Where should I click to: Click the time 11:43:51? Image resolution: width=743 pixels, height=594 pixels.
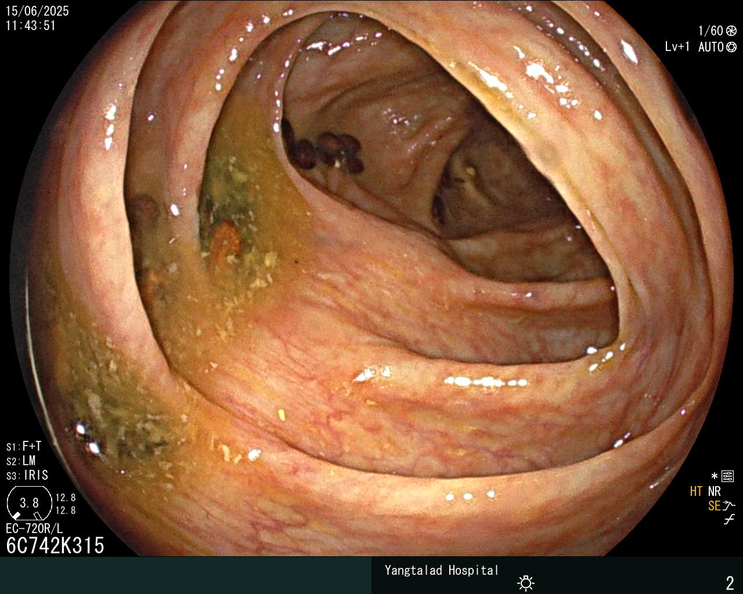coord(31,26)
